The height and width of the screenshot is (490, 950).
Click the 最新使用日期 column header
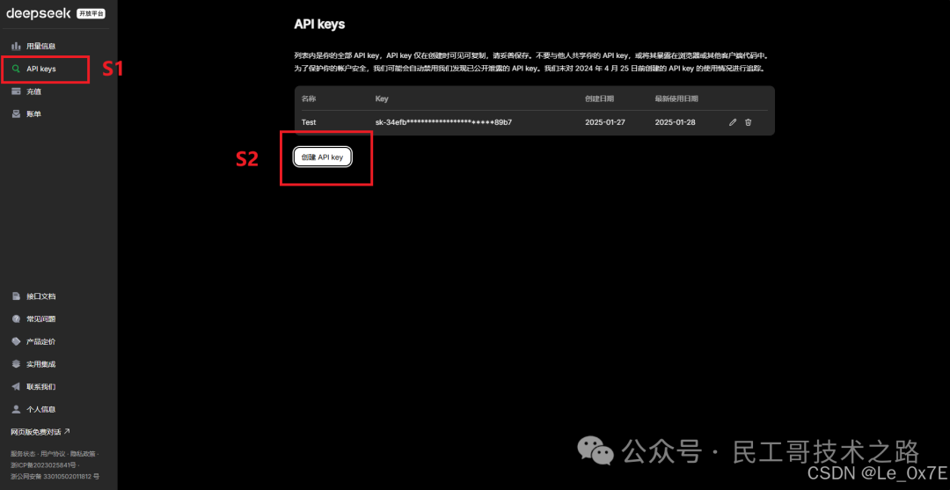(x=676, y=99)
